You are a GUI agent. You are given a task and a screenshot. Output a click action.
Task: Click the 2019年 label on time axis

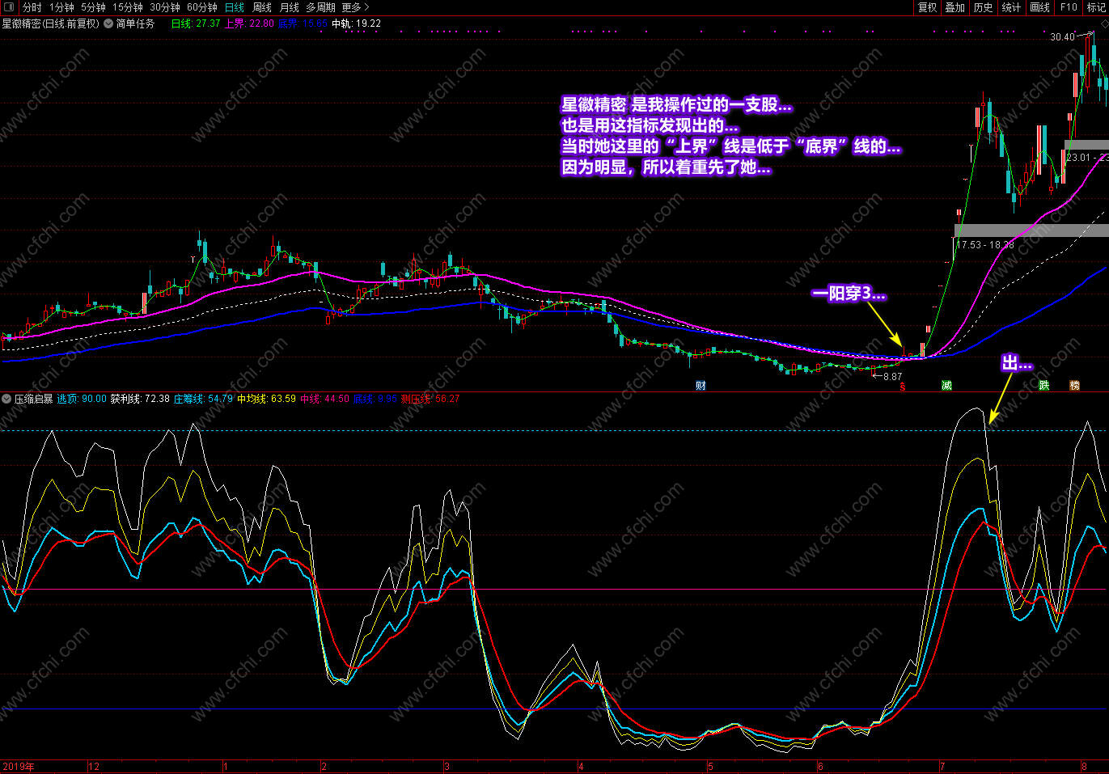pos(19,767)
